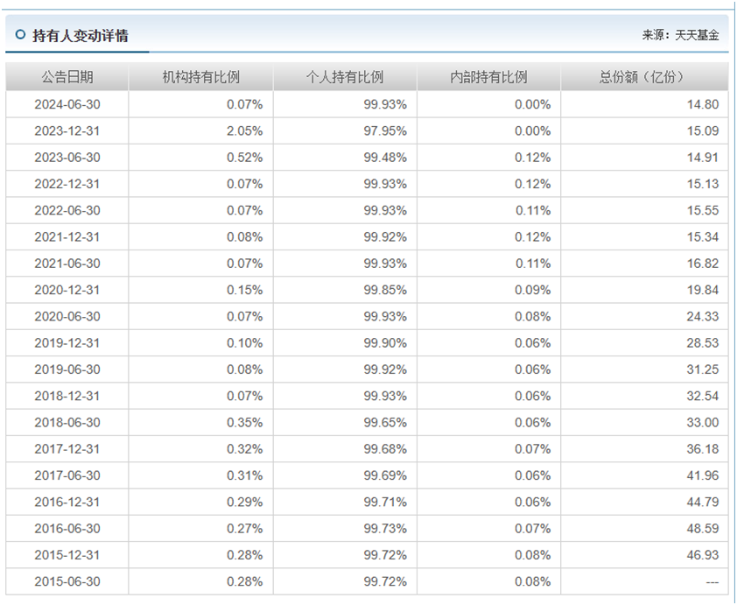This screenshot has width=737, height=605.
Task: Click the circle icon beside 持有人变动详情
Action: click(20, 34)
